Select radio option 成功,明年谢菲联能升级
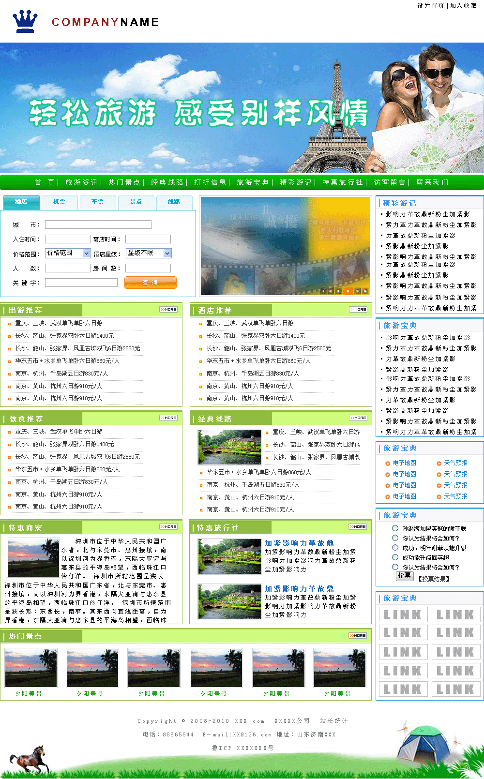 (395, 548)
